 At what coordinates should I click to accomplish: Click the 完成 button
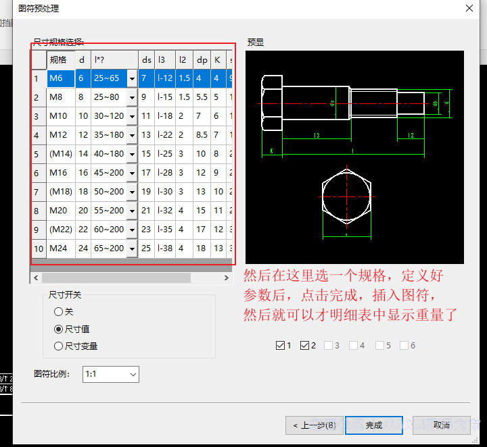[x=373, y=425]
